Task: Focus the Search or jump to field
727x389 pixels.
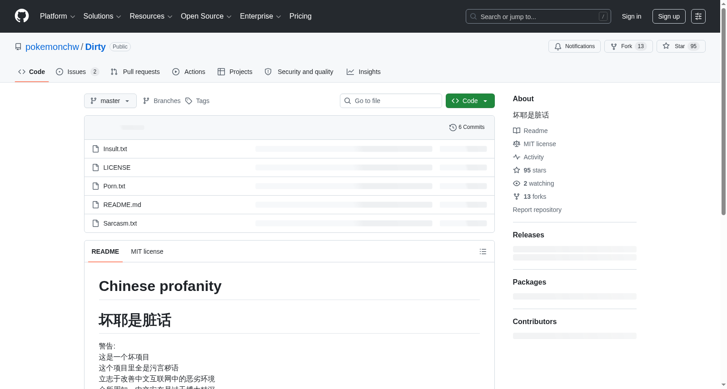Action: [x=538, y=16]
